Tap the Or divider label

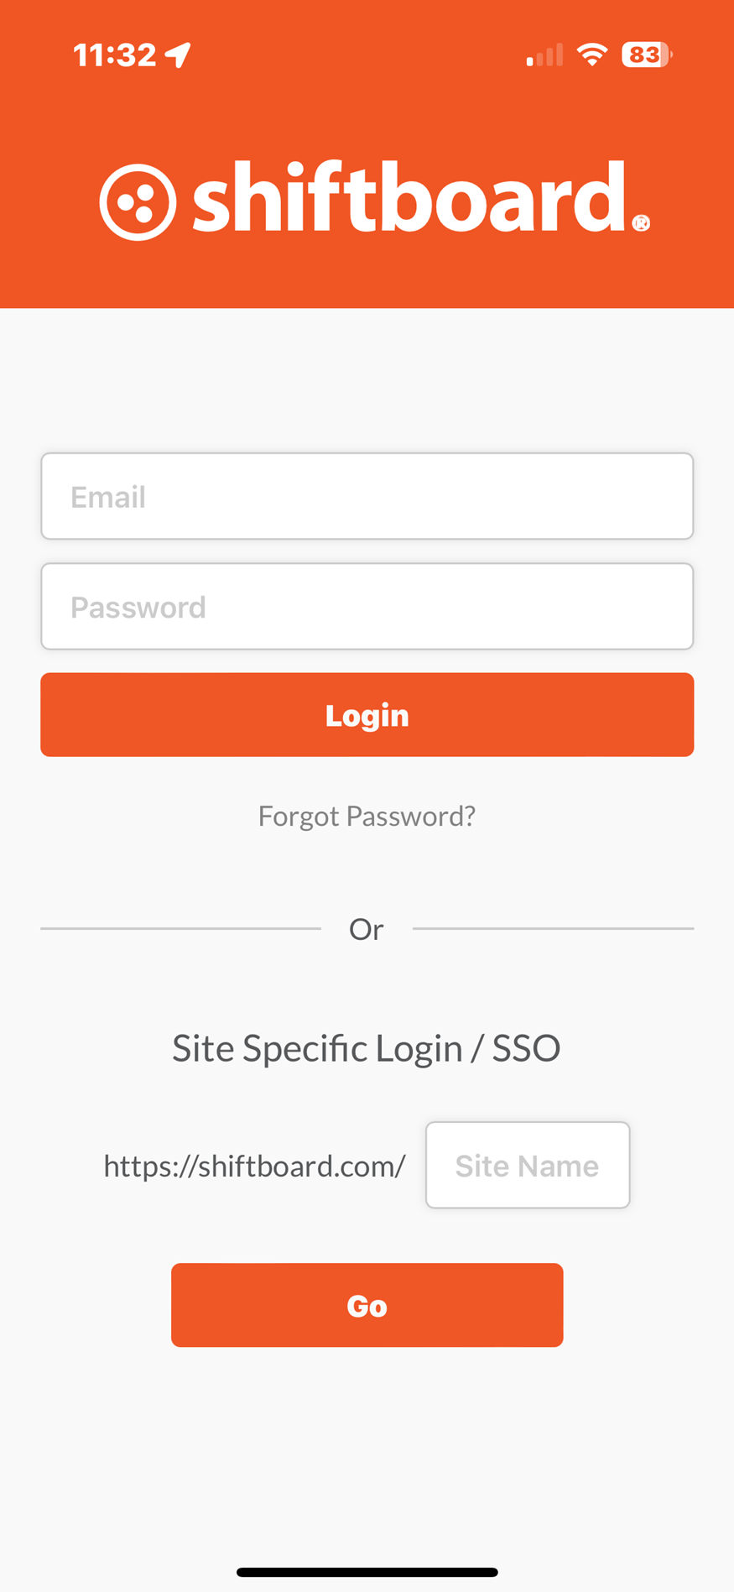click(367, 929)
